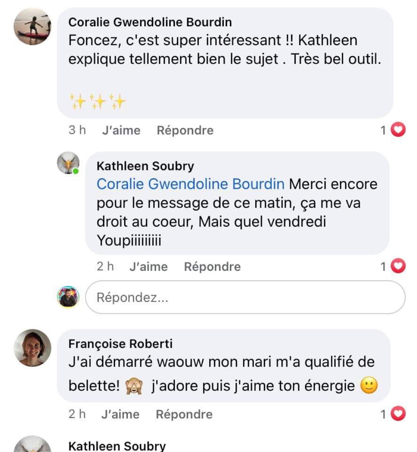Open Kathleen Soubry's name in the reply
This screenshot has height=452, width=417.
[x=145, y=166]
